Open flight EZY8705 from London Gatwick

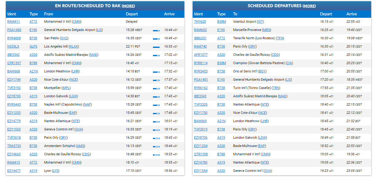point(14,96)
